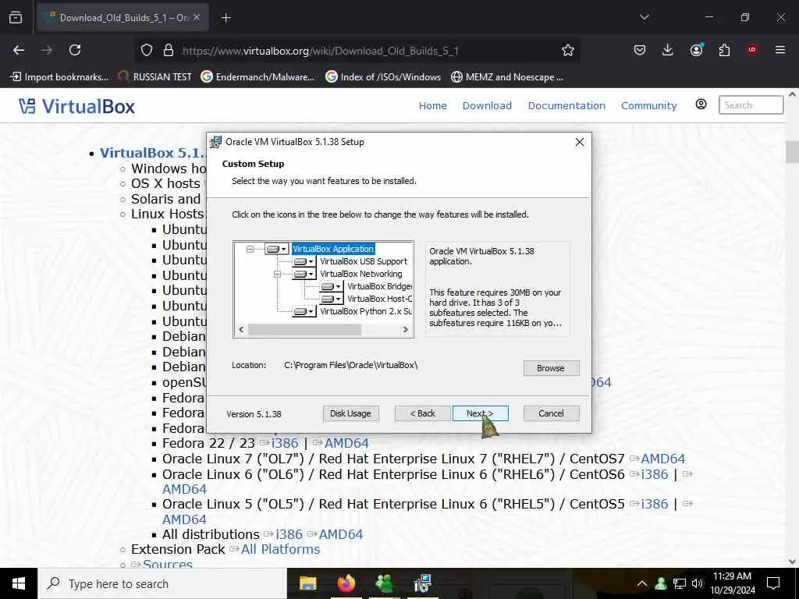Viewport: 799px width, 599px height.
Task: Open the Extension Pack All Platforms link
Action: pos(280,549)
